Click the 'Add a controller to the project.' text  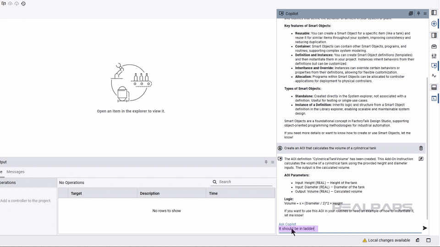pyautogui.click(x=26, y=201)
